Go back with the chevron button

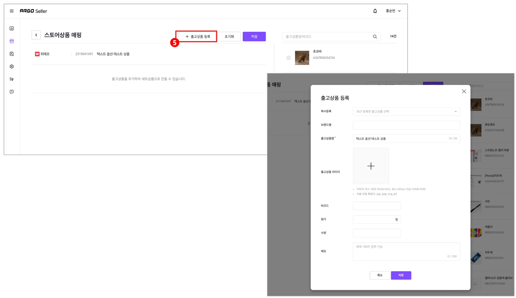tap(36, 35)
